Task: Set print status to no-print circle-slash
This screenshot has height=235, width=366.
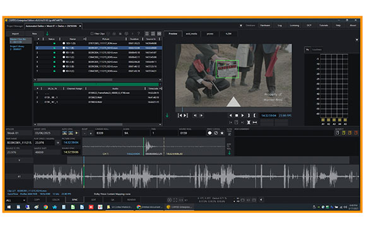Action: click(x=216, y=133)
